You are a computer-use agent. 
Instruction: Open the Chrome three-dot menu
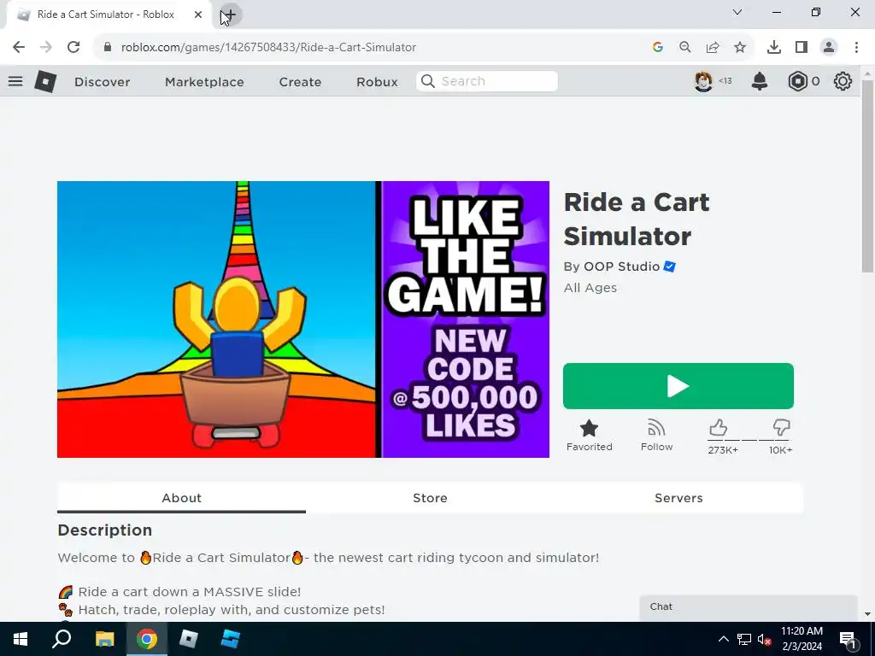pyautogui.click(x=856, y=48)
